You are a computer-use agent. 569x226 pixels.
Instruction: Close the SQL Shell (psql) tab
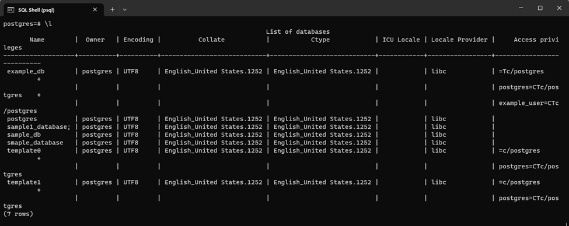click(x=95, y=10)
